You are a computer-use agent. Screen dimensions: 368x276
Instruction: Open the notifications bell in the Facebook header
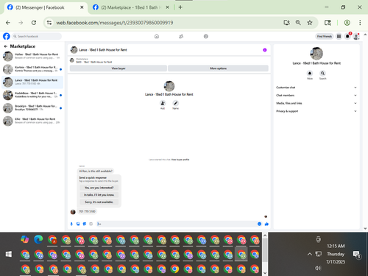point(347,36)
